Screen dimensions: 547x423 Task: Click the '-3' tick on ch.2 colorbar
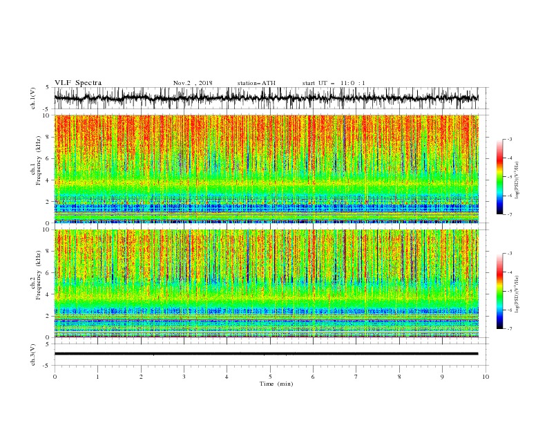(509, 254)
